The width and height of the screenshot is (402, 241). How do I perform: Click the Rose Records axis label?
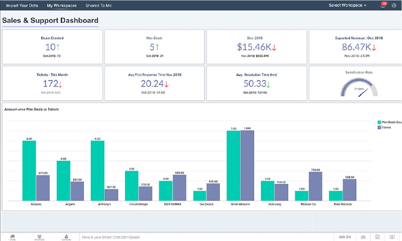[343, 204]
